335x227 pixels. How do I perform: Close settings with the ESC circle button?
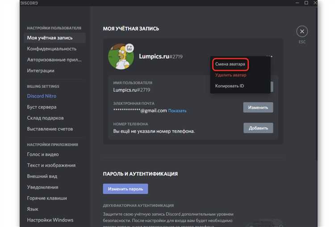tap(302, 31)
